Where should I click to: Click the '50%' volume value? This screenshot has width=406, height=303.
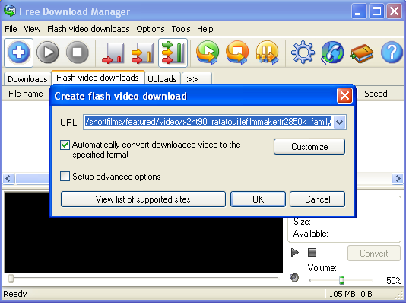pyautogui.click(x=394, y=280)
